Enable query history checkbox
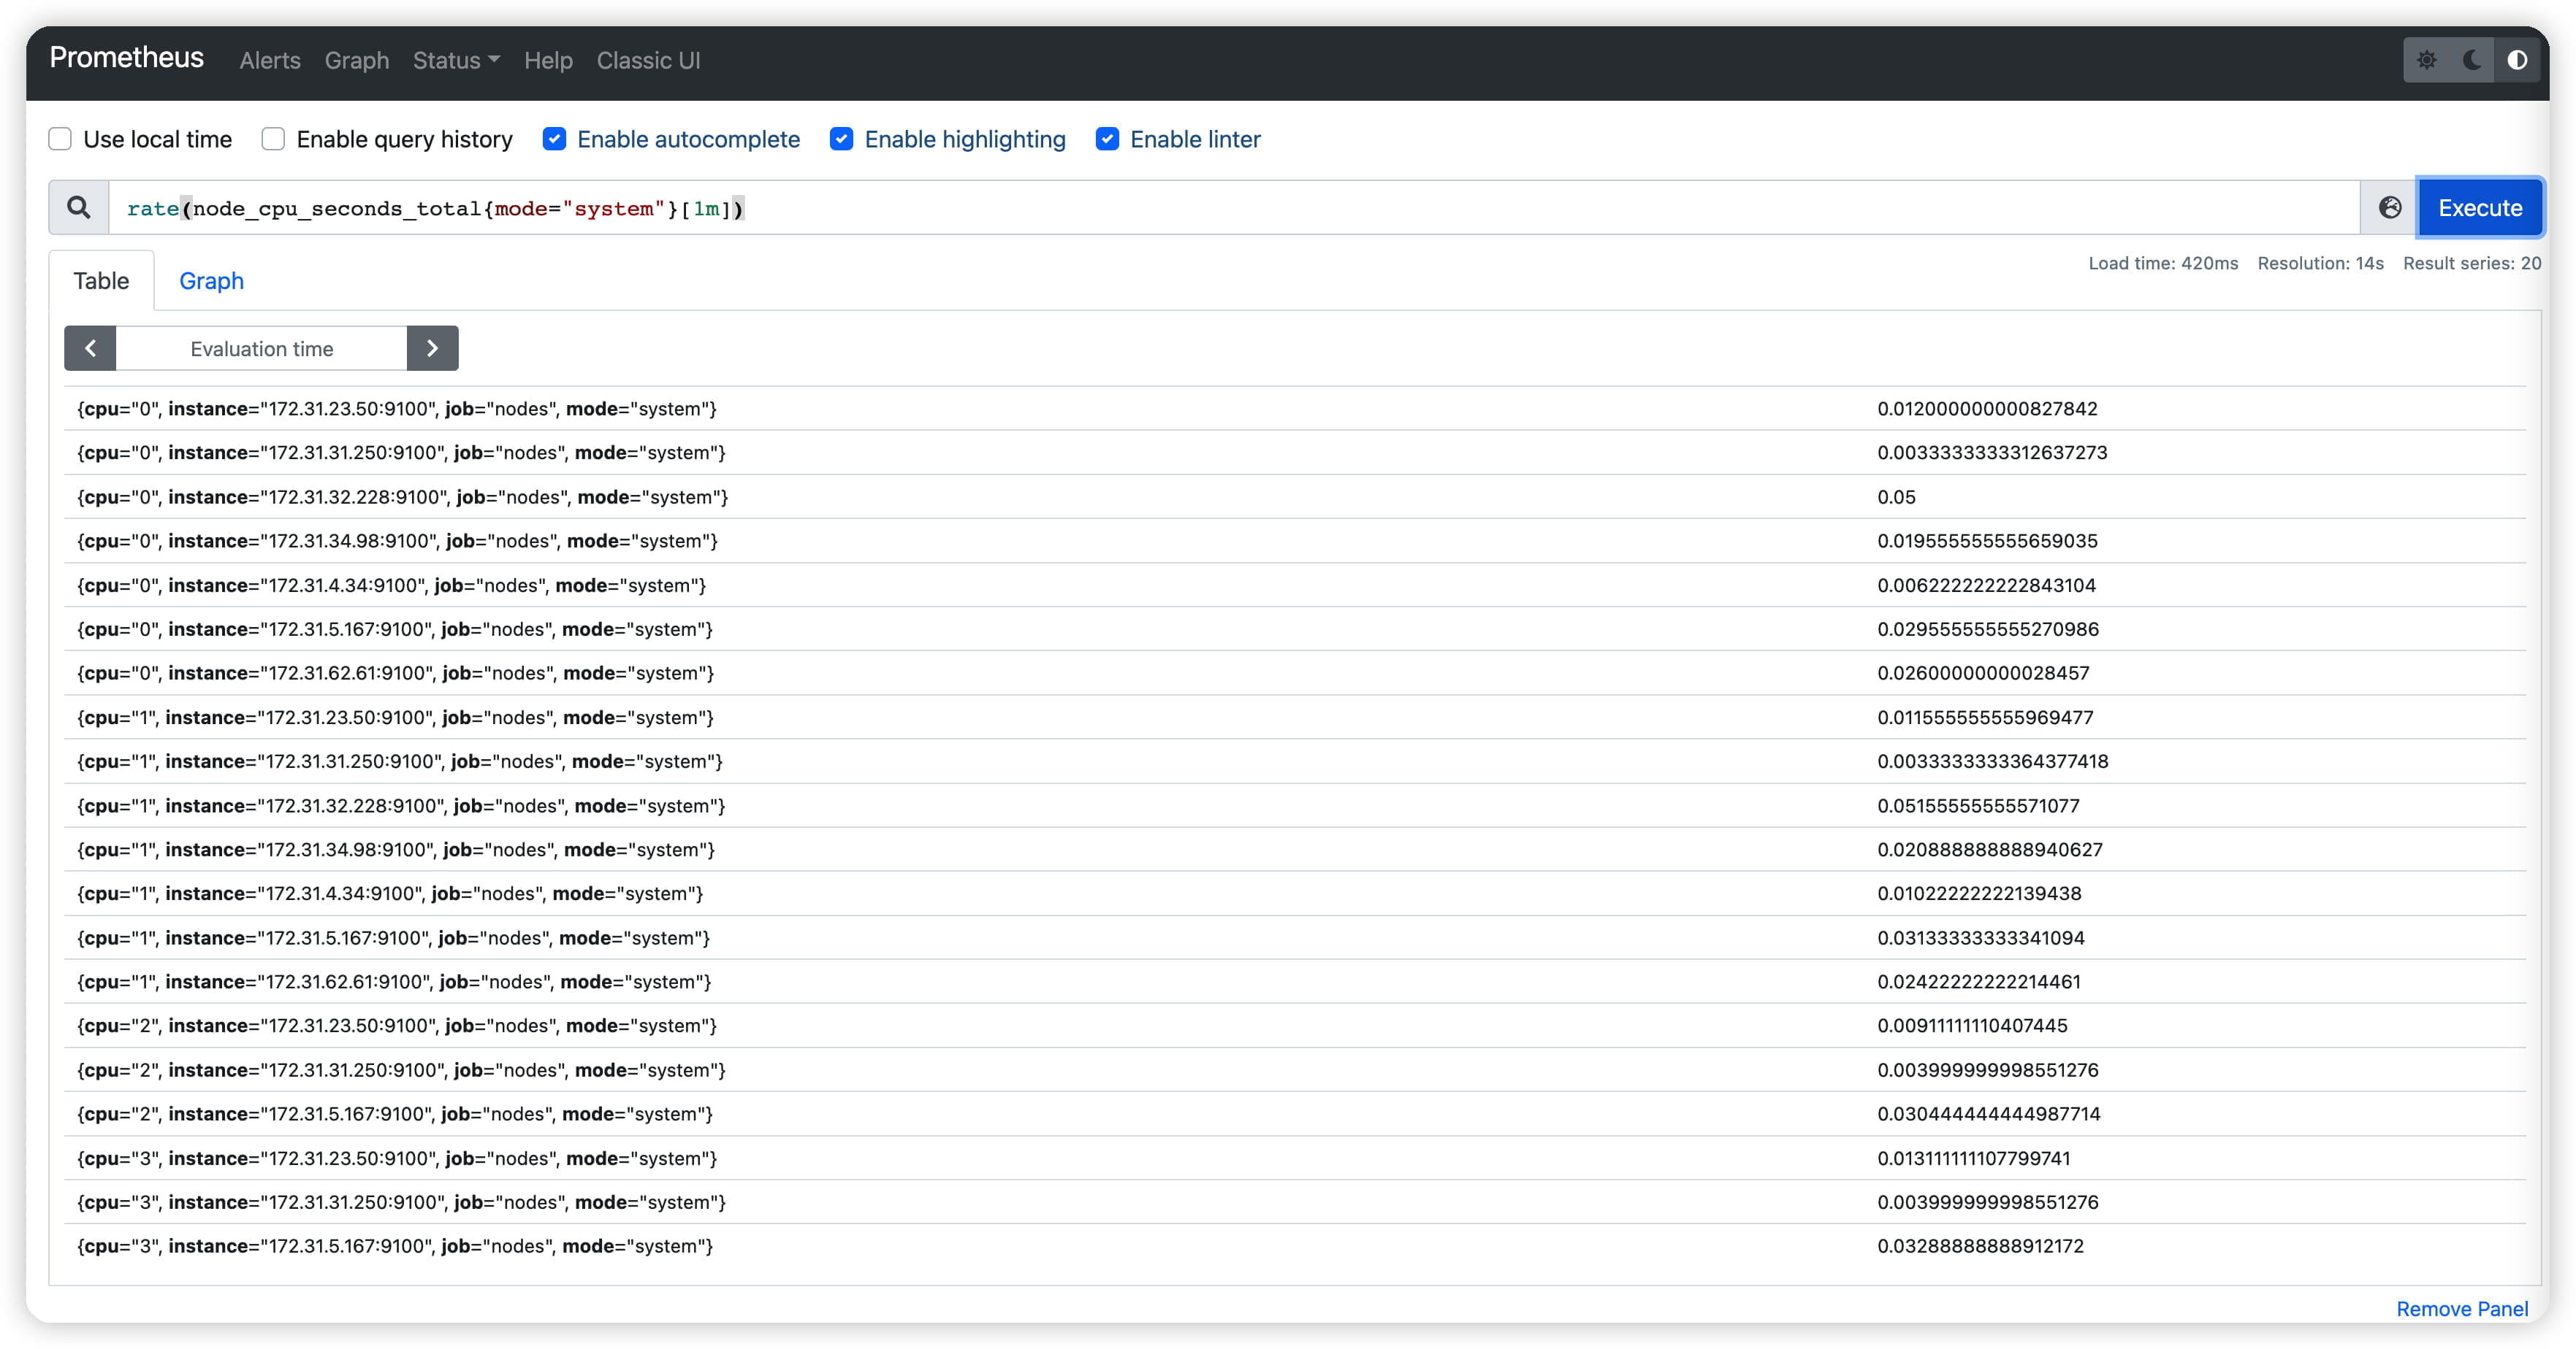The image size is (2576, 1349). (273, 139)
